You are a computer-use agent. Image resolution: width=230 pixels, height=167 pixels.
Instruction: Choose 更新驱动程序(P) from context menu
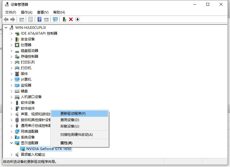[x=80, y=114]
